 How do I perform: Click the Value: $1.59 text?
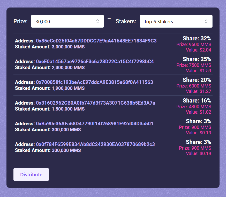[199, 71]
